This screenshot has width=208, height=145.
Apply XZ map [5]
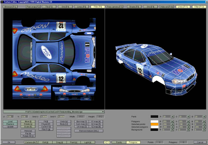pos(96,124)
